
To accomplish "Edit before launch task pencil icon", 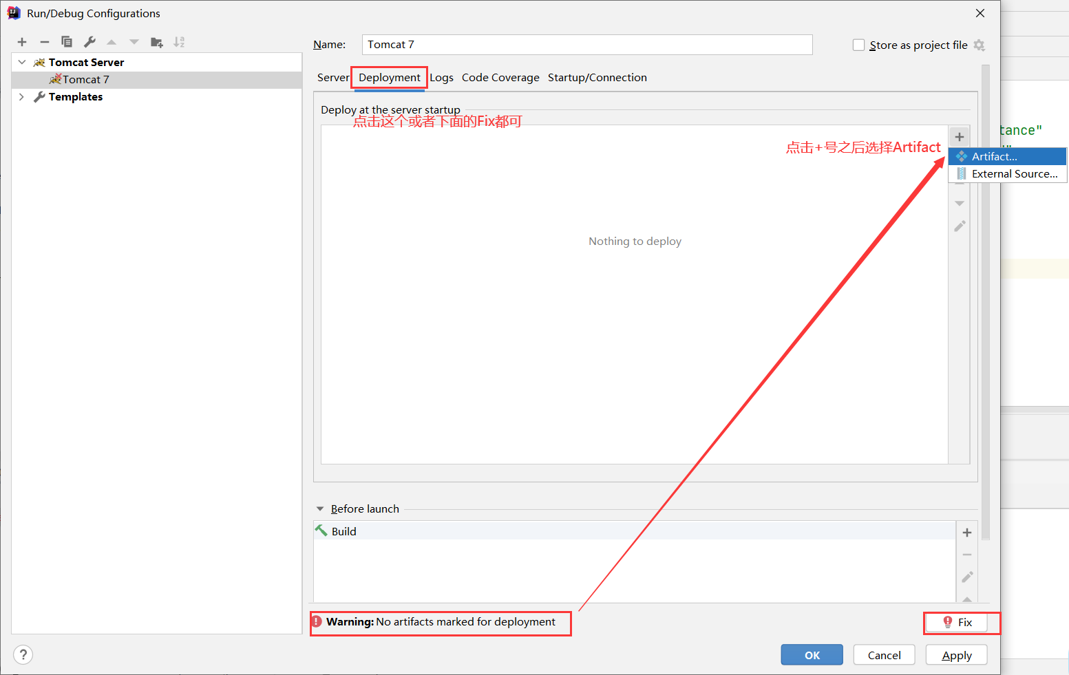I will point(967,577).
